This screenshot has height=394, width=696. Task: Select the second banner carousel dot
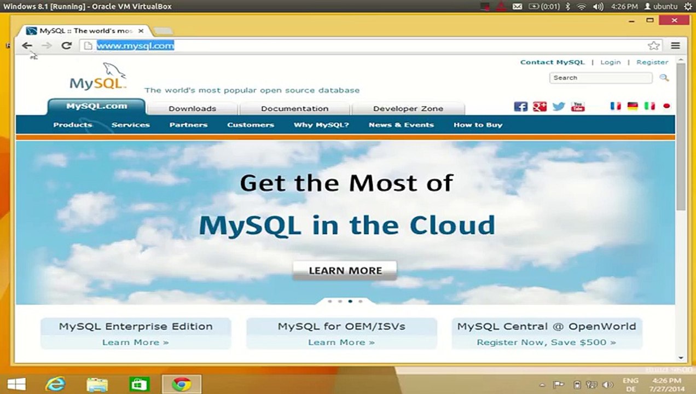(x=340, y=301)
